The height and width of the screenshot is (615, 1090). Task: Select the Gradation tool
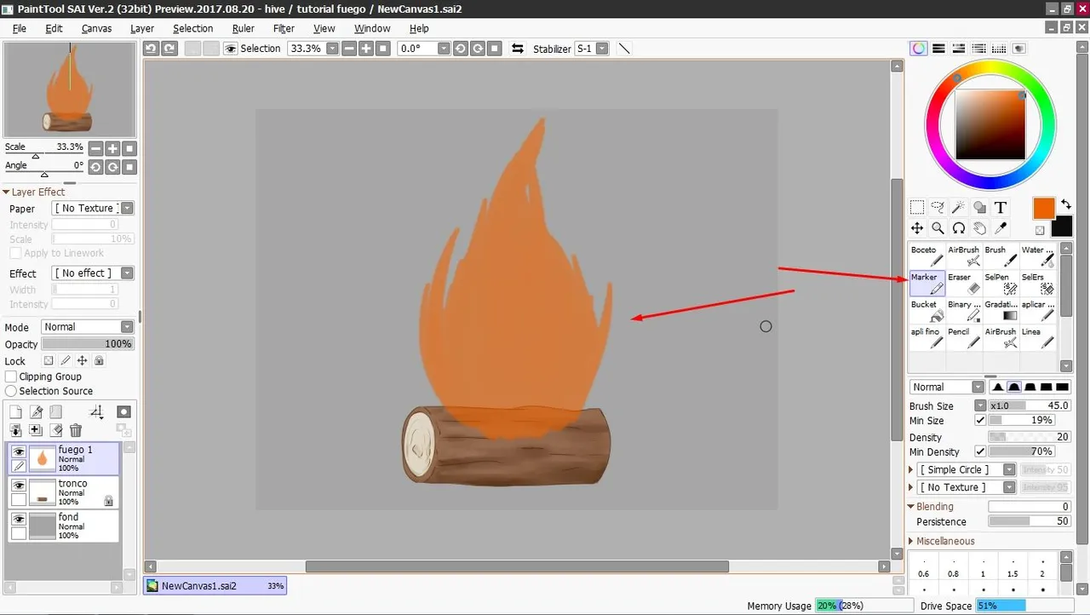1001,310
